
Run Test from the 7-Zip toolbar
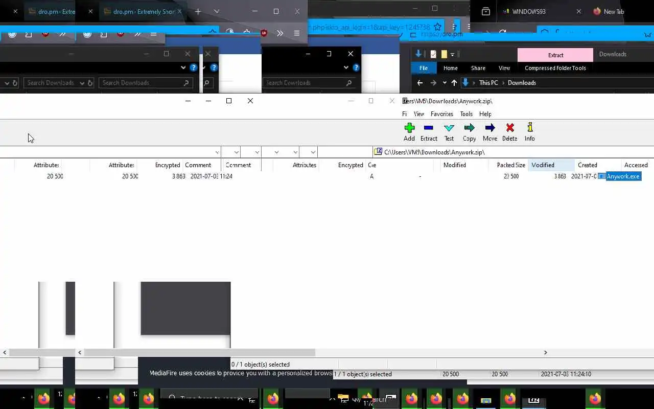point(449,132)
